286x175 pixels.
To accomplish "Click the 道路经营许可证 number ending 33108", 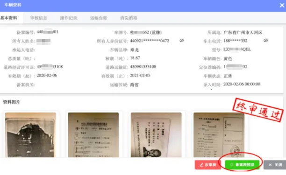I will (50, 67).
